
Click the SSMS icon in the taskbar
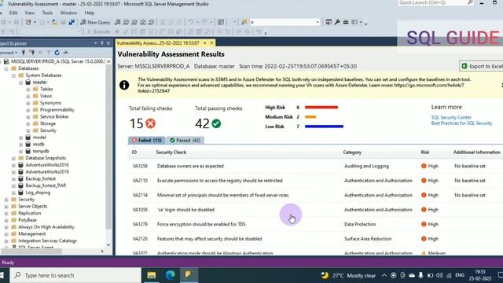189,275
